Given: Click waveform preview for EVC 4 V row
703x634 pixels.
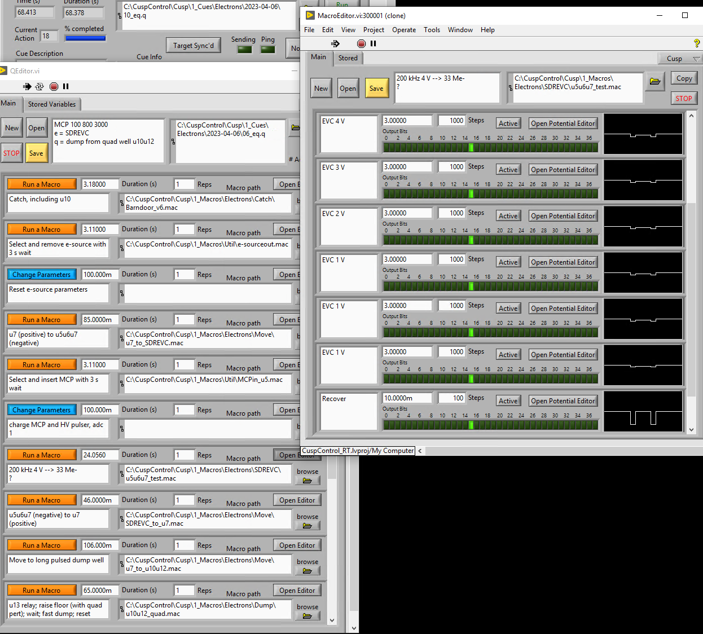Looking at the screenshot, I should point(643,134).
